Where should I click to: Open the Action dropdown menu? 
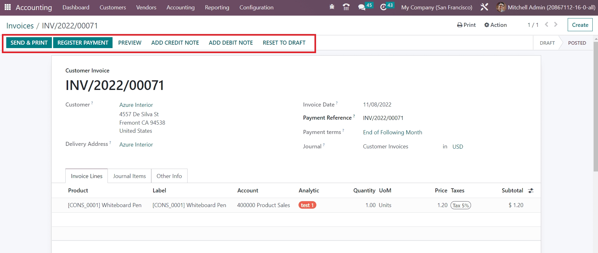[495, 25]
